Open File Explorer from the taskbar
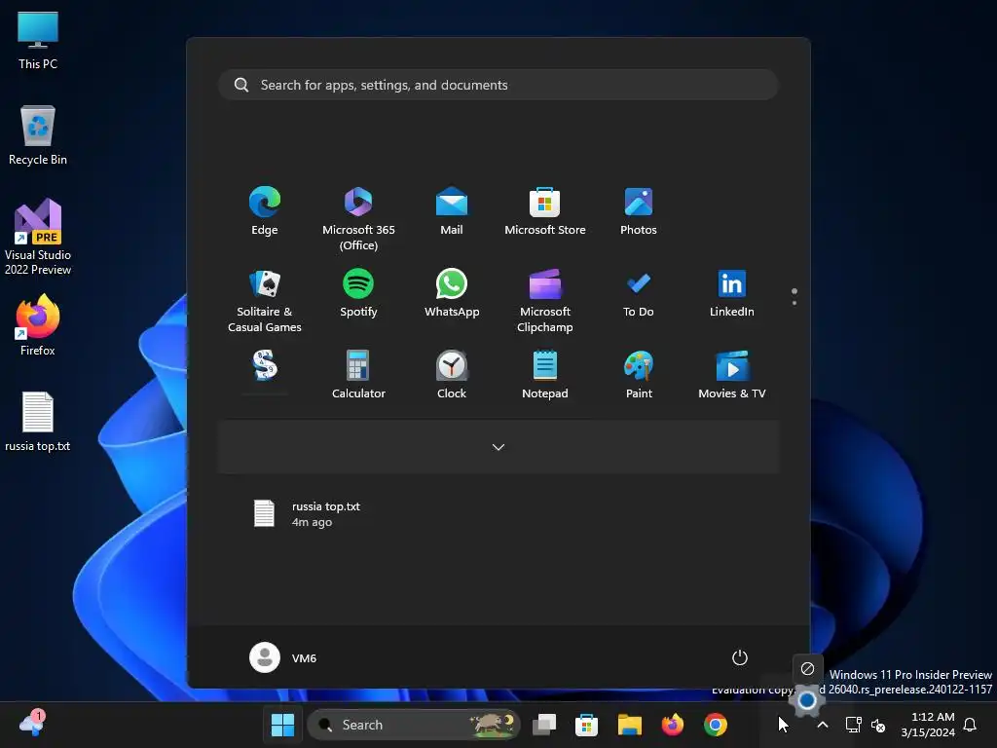Screen dimensions: 997x748 coord(630,725)
